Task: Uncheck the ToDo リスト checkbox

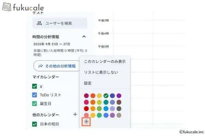Action: click(35, 95)
